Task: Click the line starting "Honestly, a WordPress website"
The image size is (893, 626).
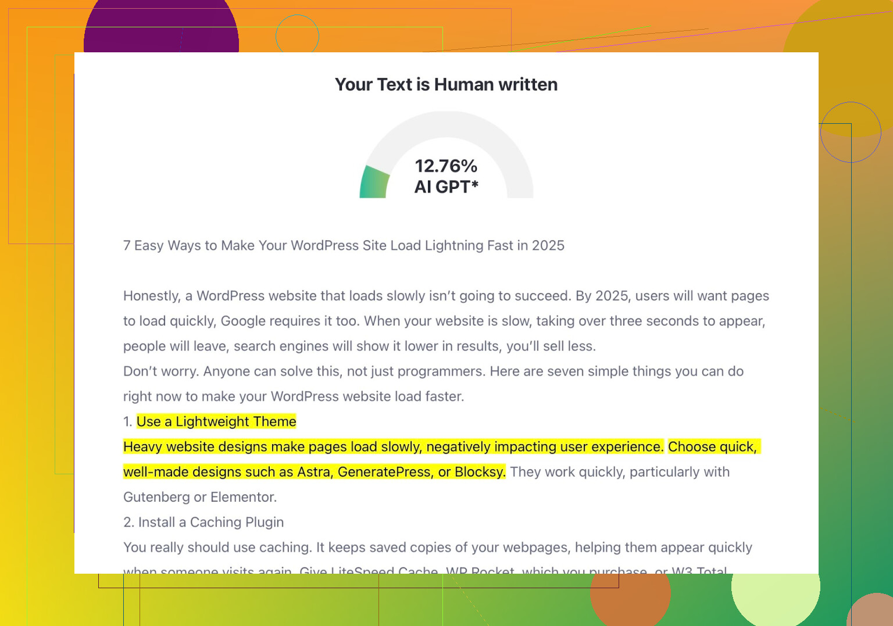Action: (x=446, y=296)
